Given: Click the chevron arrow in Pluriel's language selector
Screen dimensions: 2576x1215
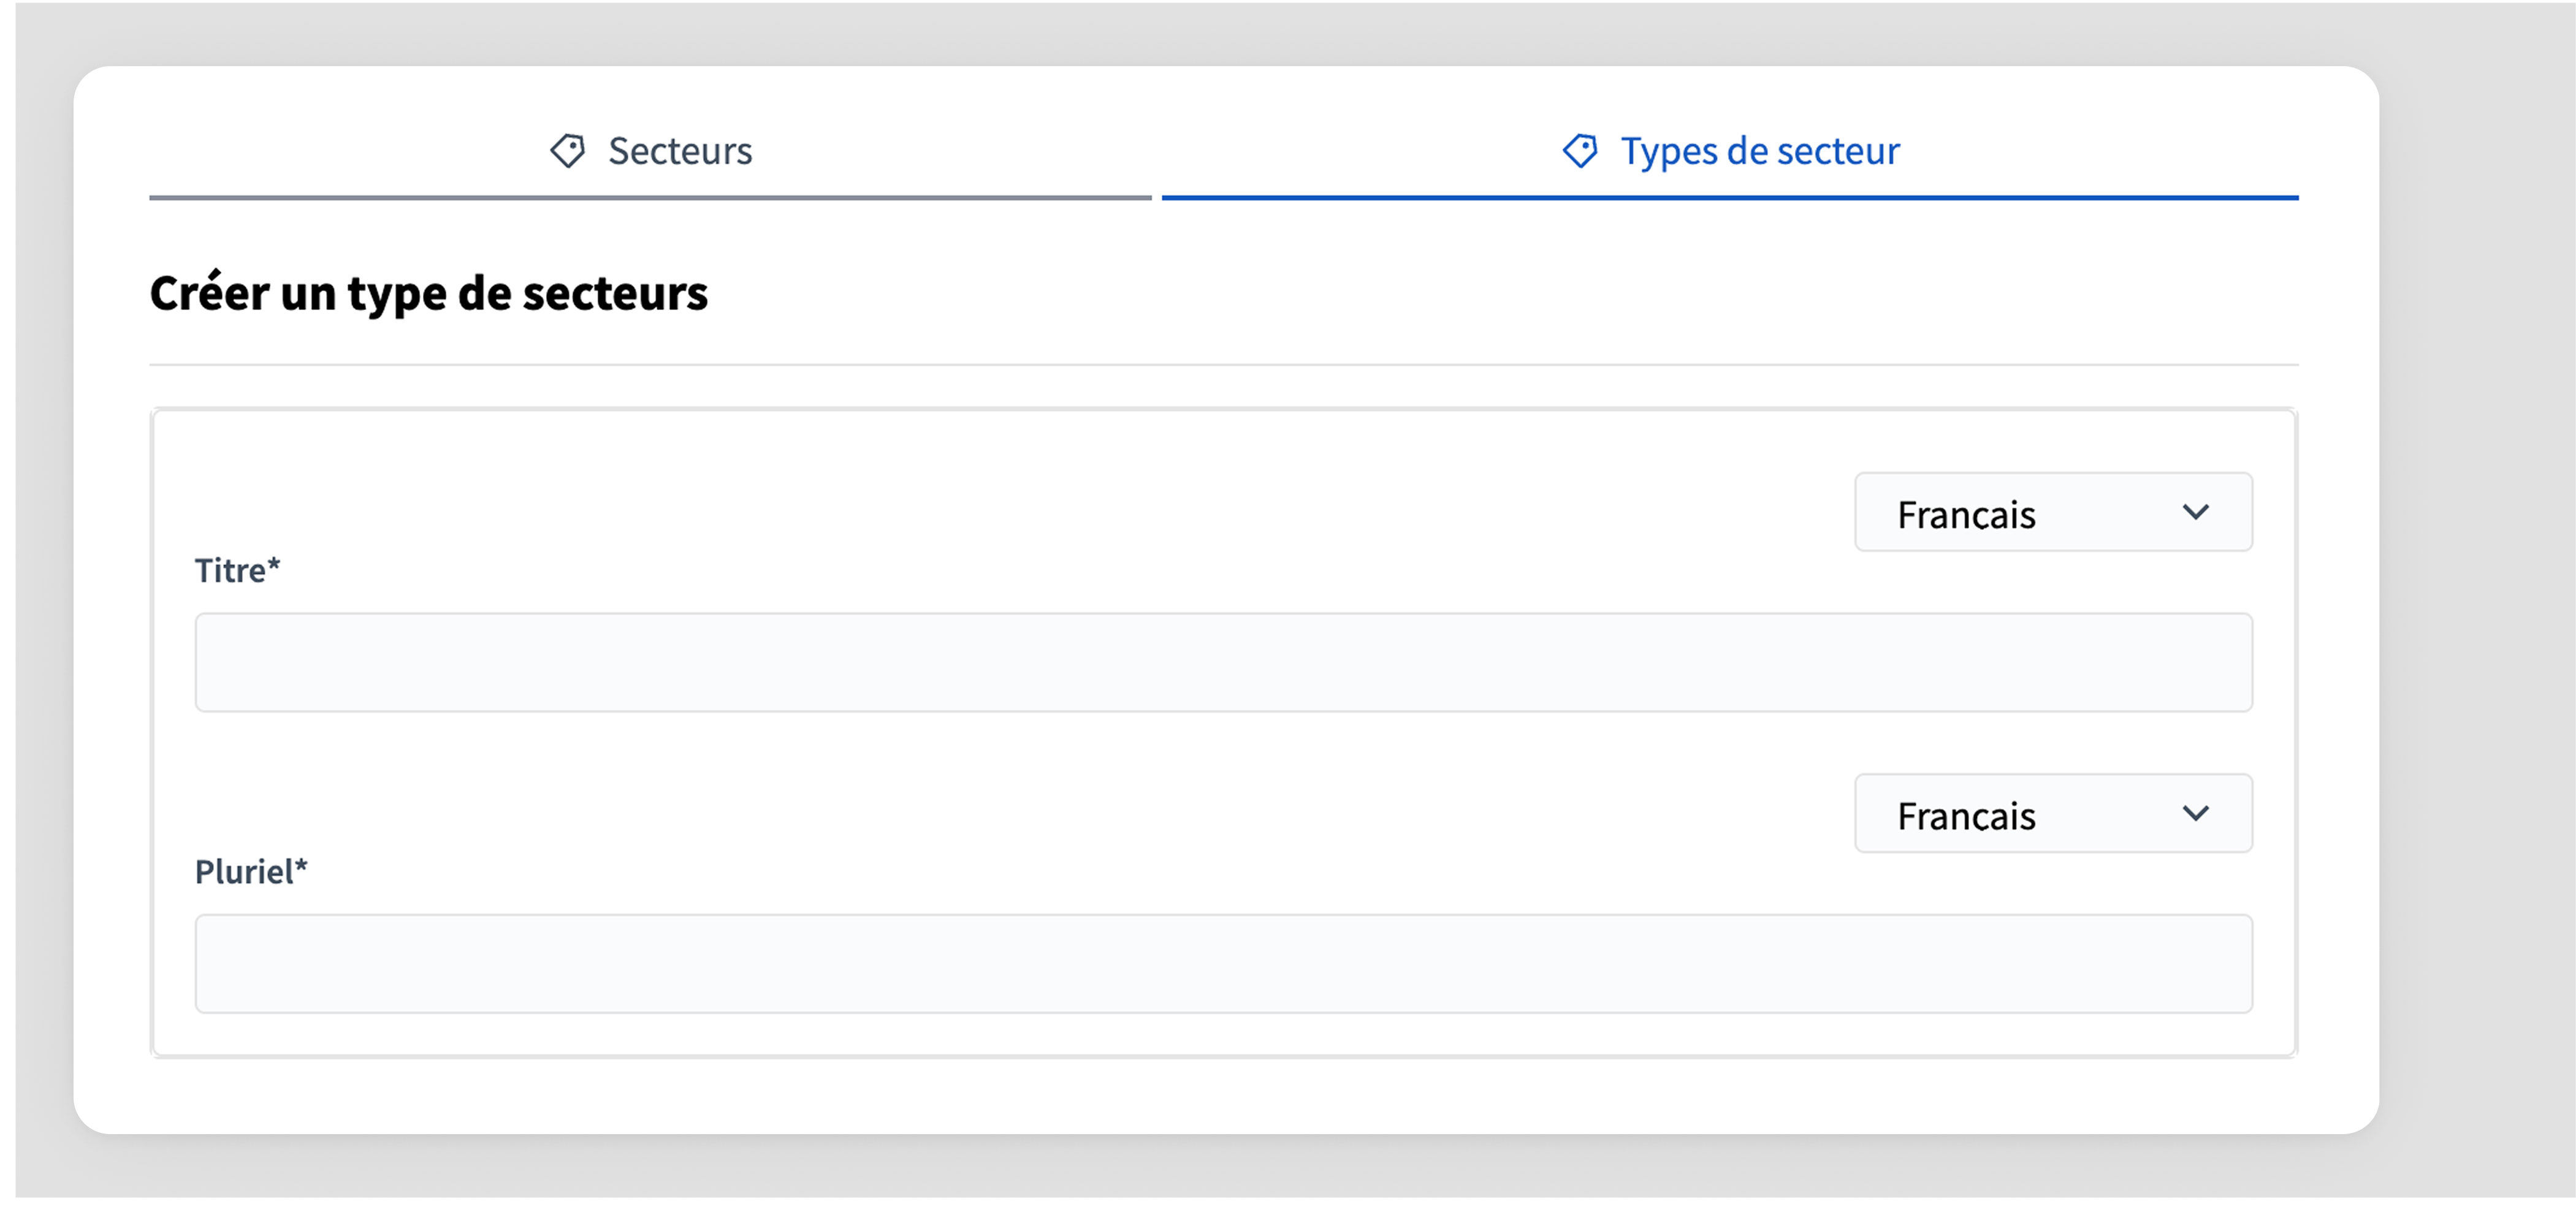Looking at the screenshot, I should pyautogui.click(x=2195, y=813).
